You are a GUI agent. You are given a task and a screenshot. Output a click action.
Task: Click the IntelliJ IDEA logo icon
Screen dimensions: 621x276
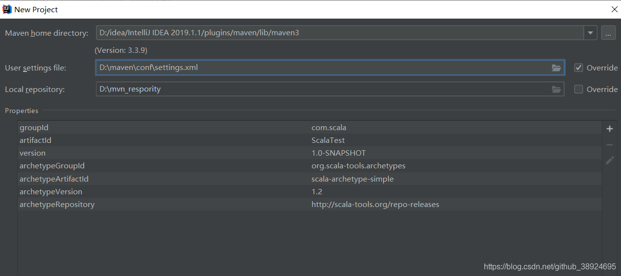tap(7, 9)
